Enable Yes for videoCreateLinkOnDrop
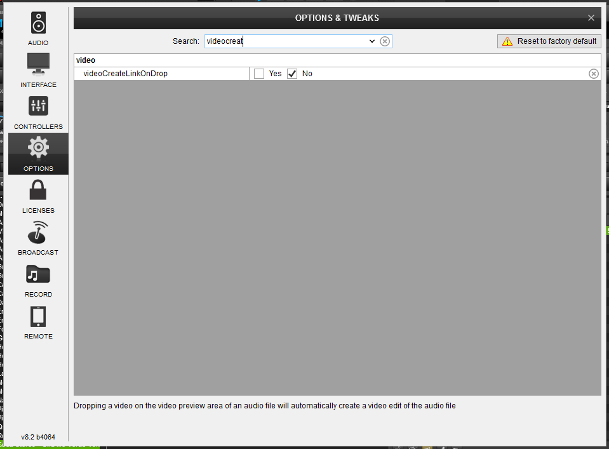609x449 pixels. 259,74
